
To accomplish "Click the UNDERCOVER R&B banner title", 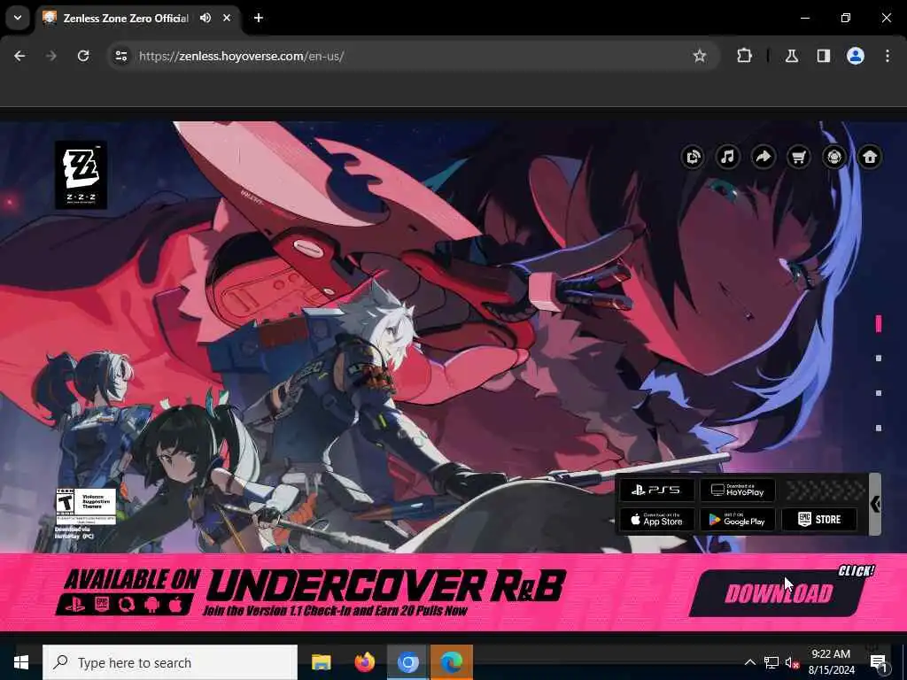I will (x=385, y=585).
